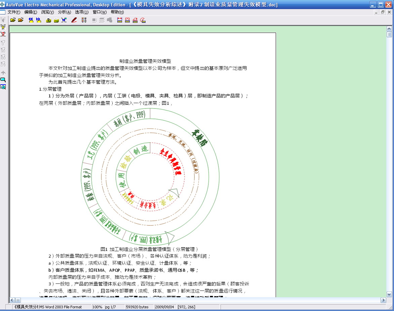Click the zoom-in magnifier window icon
The image size is (394, 311).
click(x=3, y=87)
